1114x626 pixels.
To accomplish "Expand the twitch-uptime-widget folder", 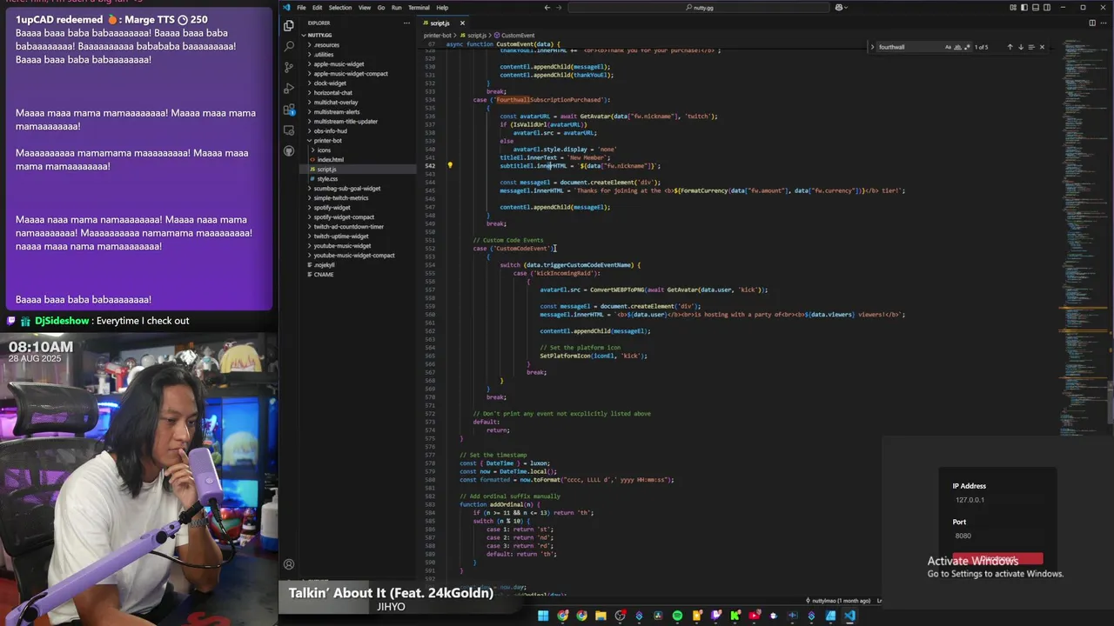I will [309, 236].
